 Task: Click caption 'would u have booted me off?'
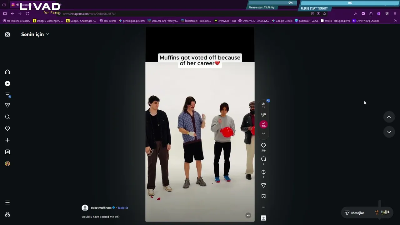point(101,217)
